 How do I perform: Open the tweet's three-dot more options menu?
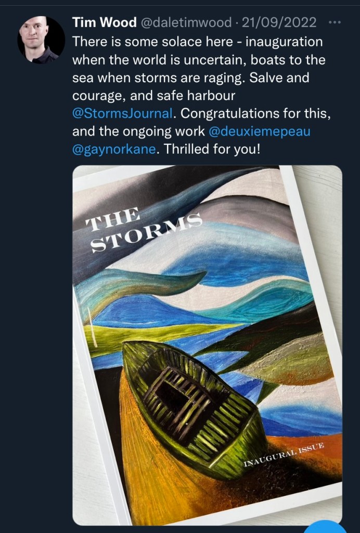tap(336, 22)
